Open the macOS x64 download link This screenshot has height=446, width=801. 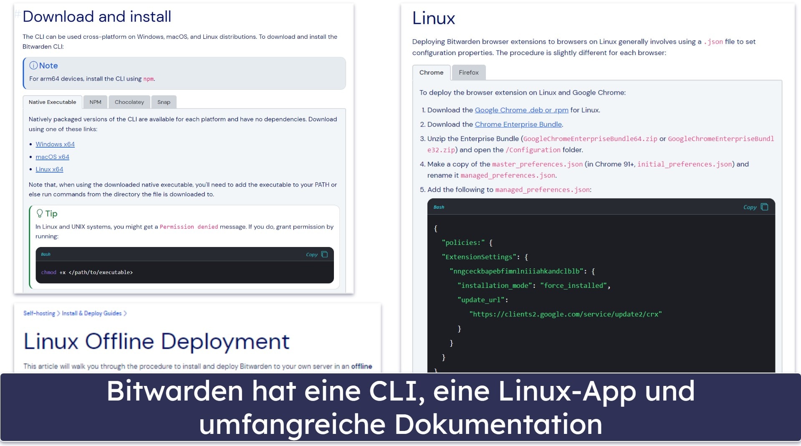pyautogui.click(x=52, y=157)
